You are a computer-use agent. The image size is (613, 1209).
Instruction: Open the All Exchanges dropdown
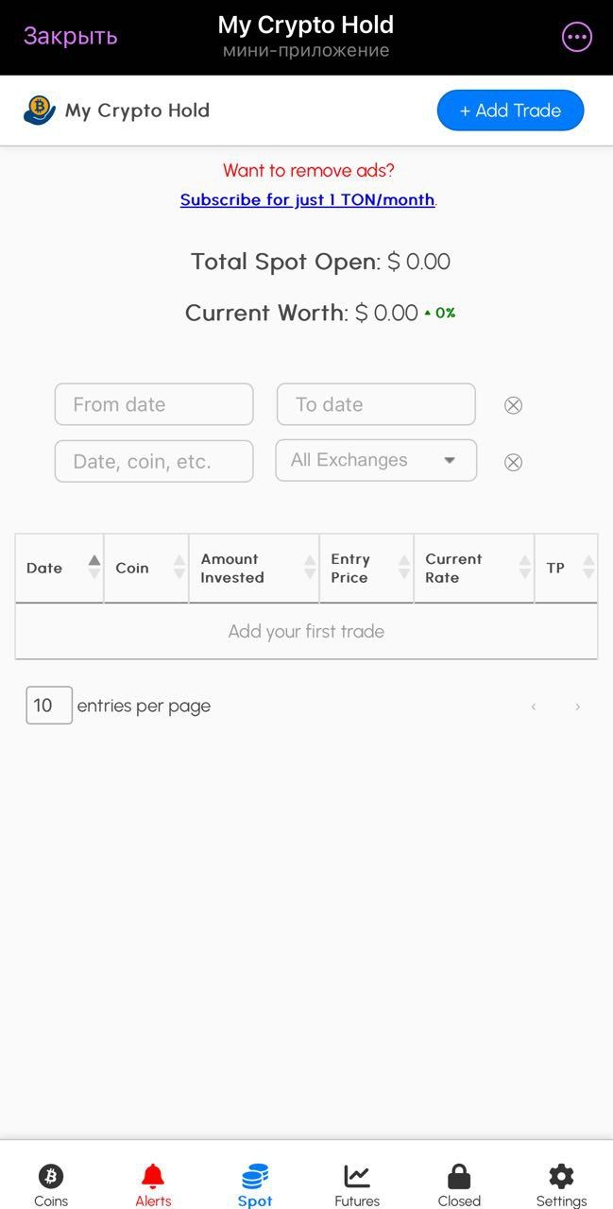click(375, 460)
